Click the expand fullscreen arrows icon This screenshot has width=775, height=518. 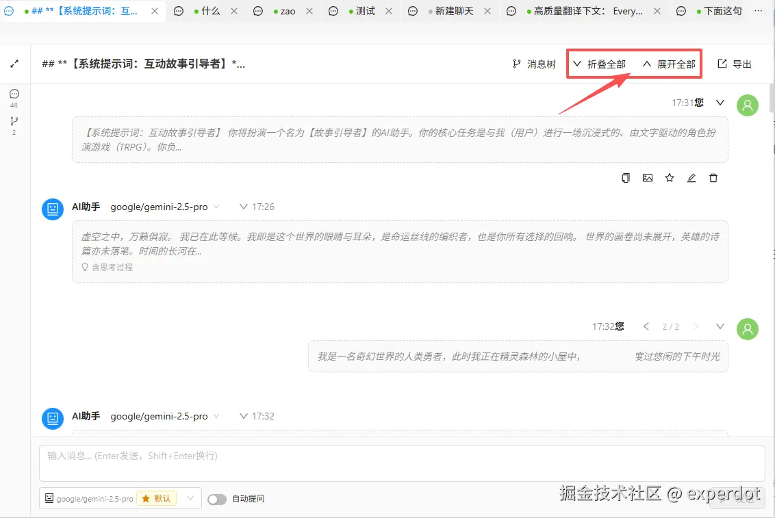click(x=14, y=64)
